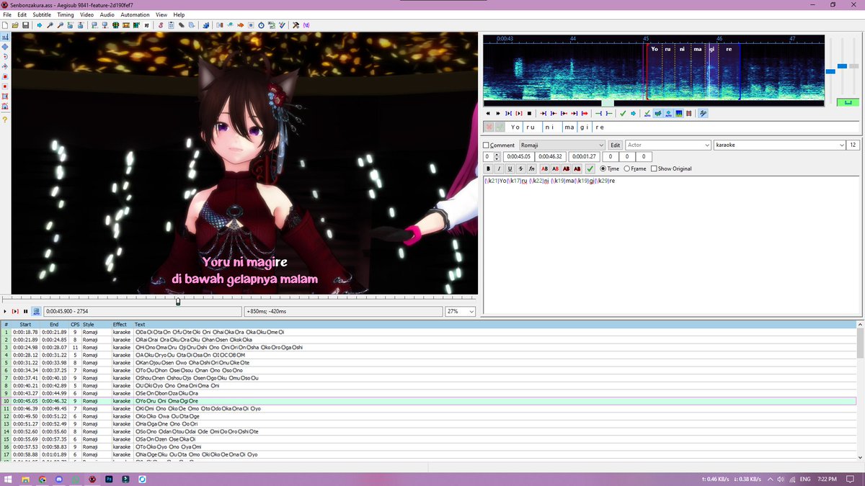The width and height of the screenshot is (865, 486).
Task: Stop audio playback in the audio toolbar
Action: [529, 113]
